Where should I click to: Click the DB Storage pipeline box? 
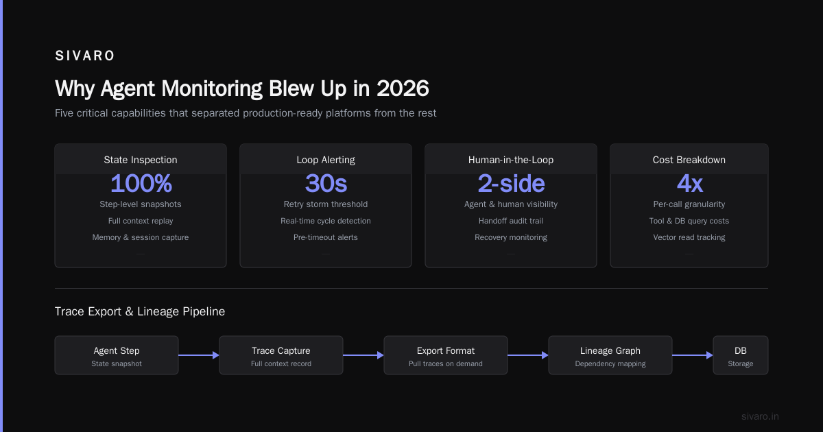pos(741,355)
